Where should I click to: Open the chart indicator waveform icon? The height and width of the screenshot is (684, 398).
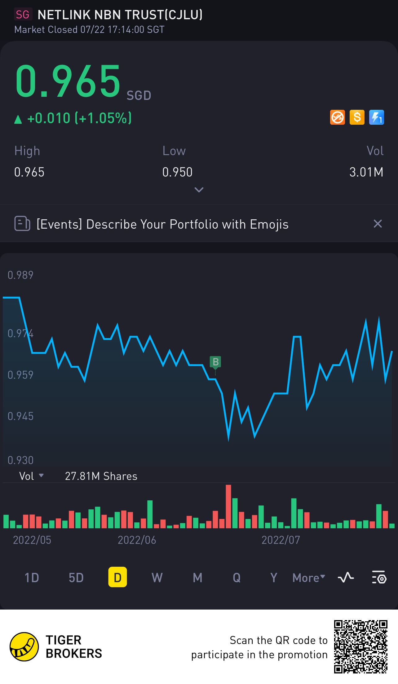click(346, 578)
